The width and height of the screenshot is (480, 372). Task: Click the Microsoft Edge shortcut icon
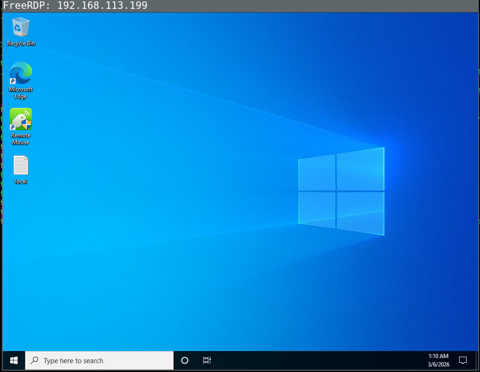(x=20, y=73)
